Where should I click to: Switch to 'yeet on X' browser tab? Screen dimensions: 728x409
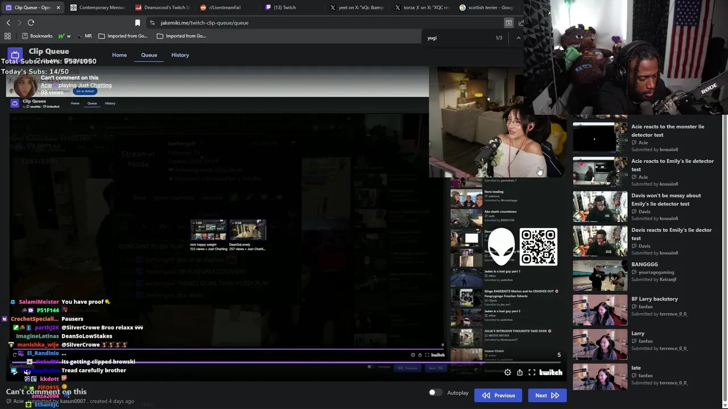tap(357, 7)
